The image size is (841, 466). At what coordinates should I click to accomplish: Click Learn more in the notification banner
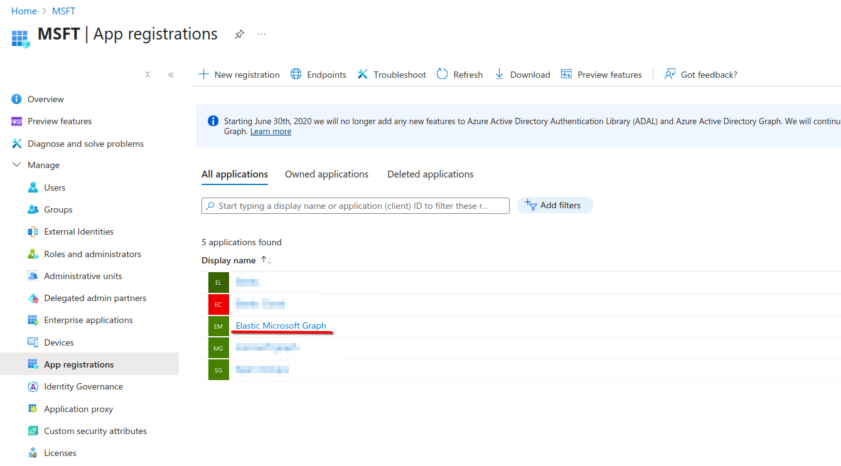click(x=271, y=131)
